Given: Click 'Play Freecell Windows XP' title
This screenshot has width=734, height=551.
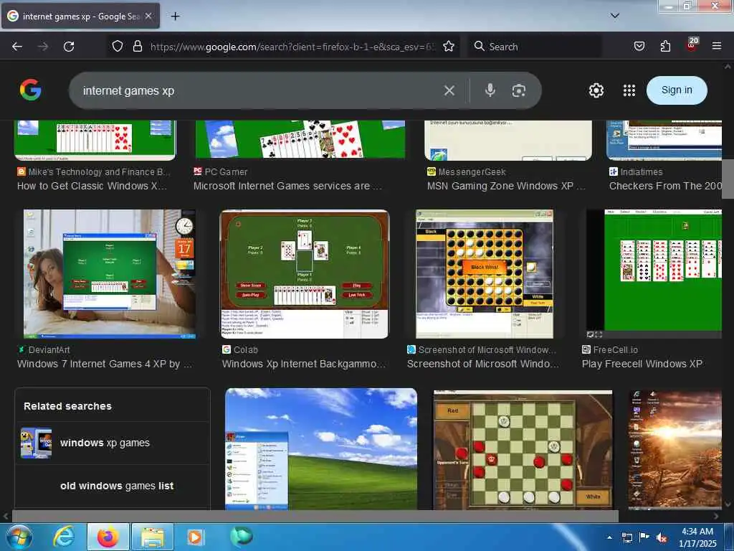Looking at the screenshot, I should click(x=642, y=364).
